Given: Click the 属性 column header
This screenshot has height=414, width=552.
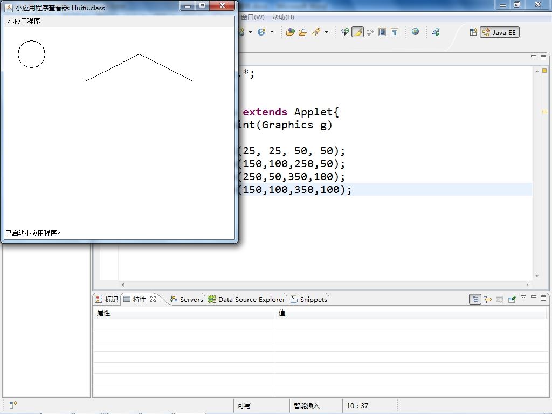Looking at the screenshot, I should tap(184, 313).
